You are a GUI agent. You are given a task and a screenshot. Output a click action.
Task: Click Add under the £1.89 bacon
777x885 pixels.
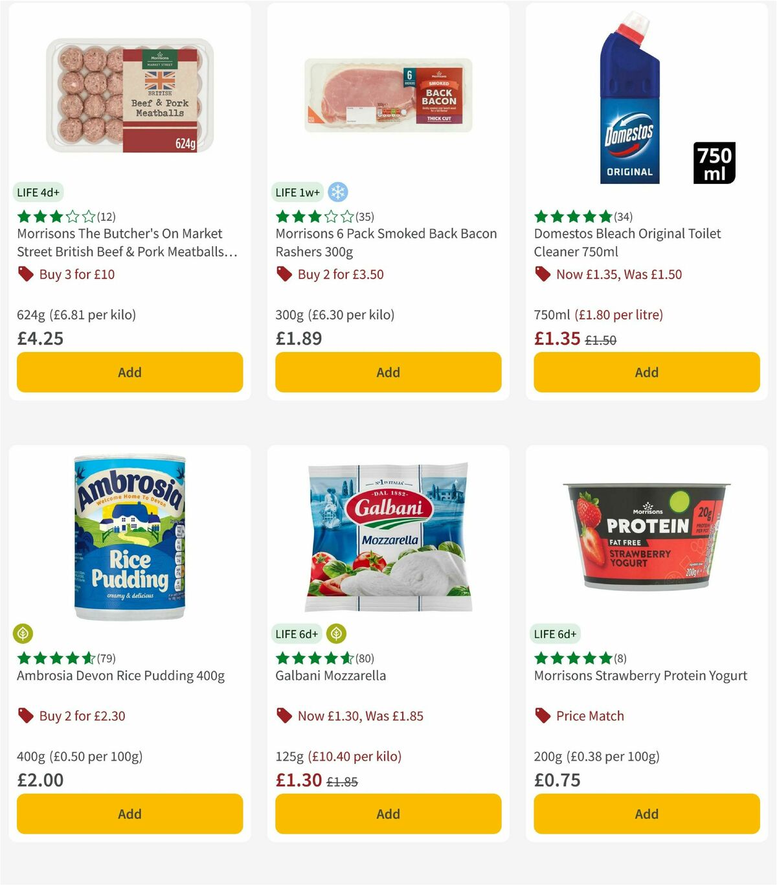pyautogui.click(x=387, y=372)
